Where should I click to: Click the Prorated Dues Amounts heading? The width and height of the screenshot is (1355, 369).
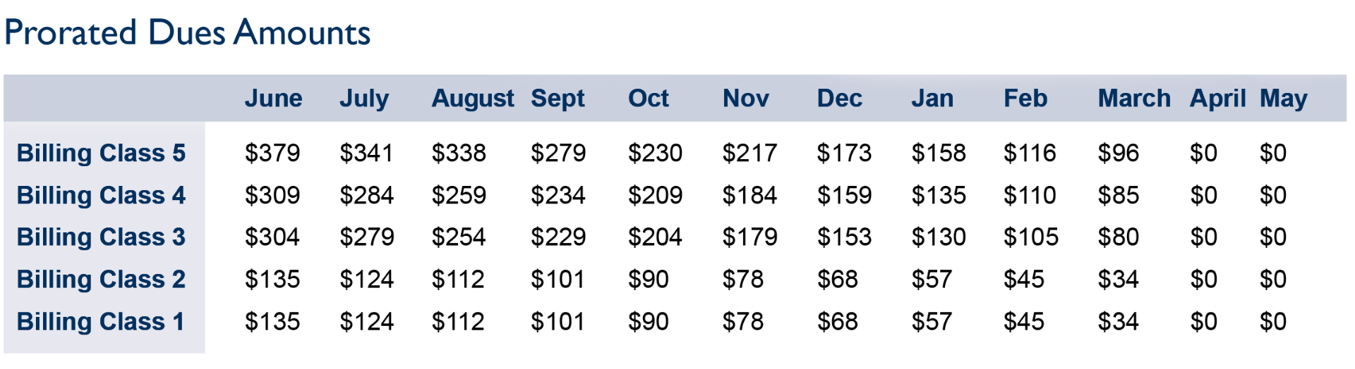tap(187, 32)
